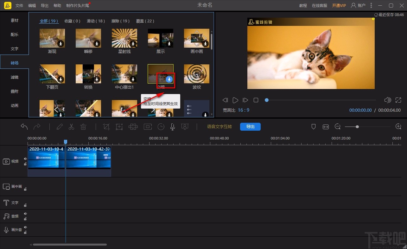Open the 文件 menu

point(19,6)
